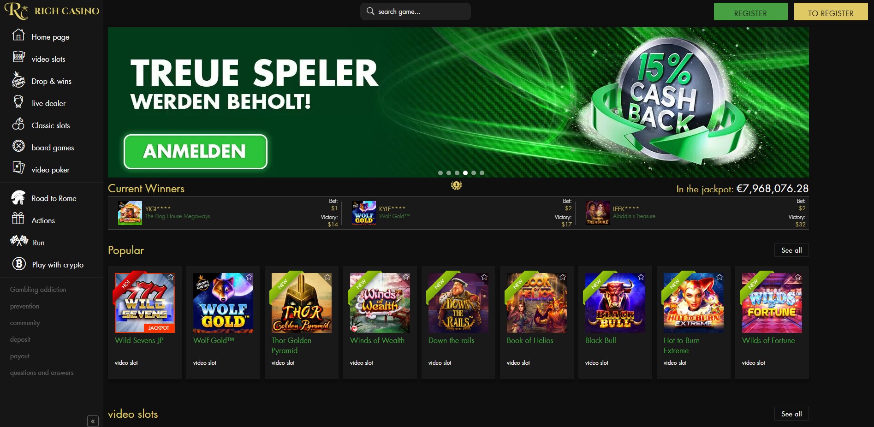Click the ANMELDEN banner button
The image size is (874, 427).
point(196,152)
